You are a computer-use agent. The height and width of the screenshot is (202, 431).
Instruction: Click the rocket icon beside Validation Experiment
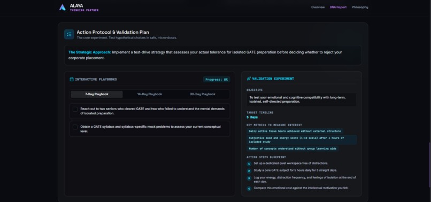click(x=249, y=79)
